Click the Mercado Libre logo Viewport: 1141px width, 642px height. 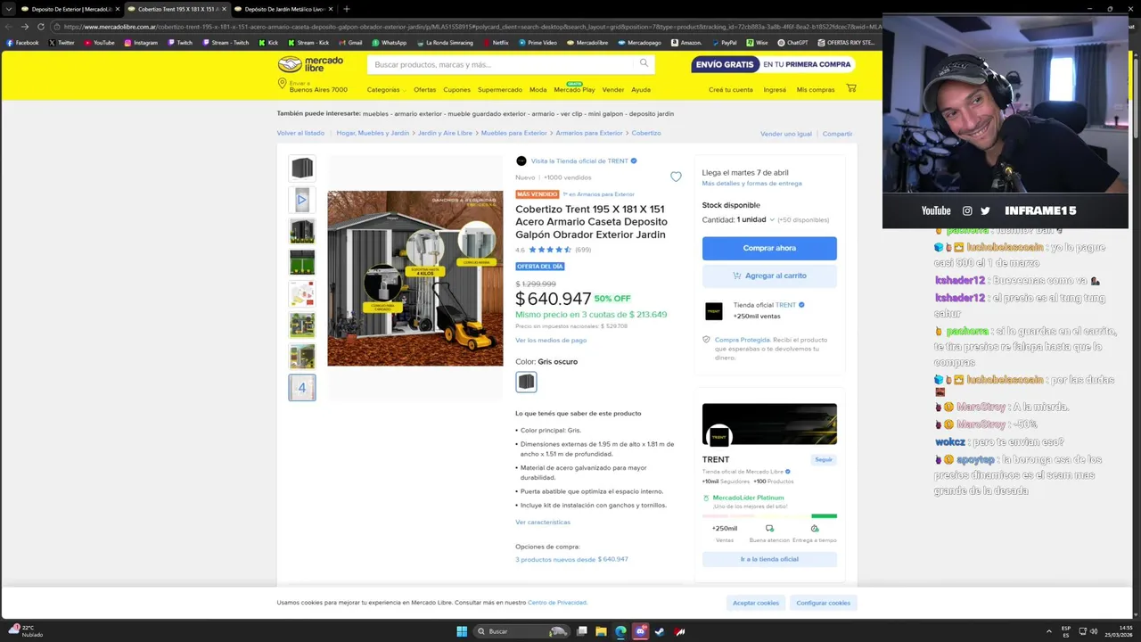(x=310, y=64)
